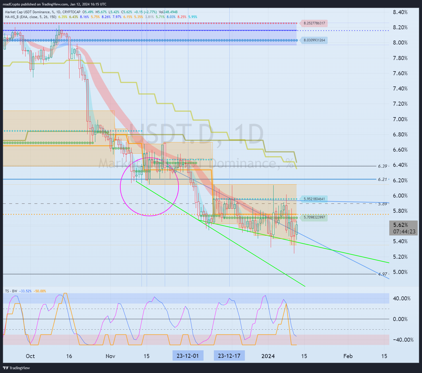This screenshot has height=373, width=422.
Task: Click 7.00% on the price axis
Action: [400, 119]
